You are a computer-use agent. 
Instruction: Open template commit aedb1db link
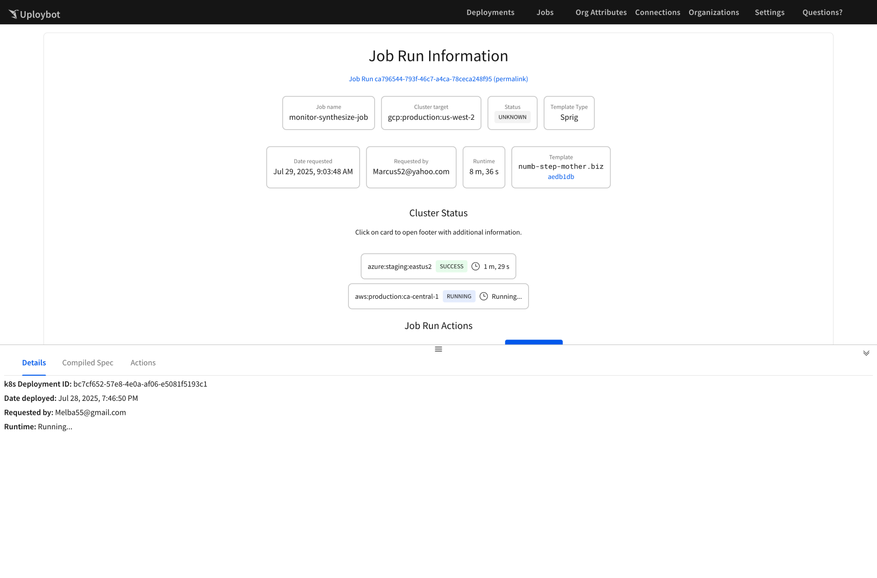[x=560, y=177]
